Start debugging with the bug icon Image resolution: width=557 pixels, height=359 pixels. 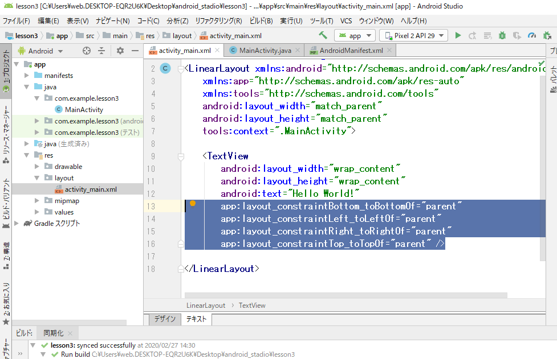pyautogui.click(x=502, y=35)
